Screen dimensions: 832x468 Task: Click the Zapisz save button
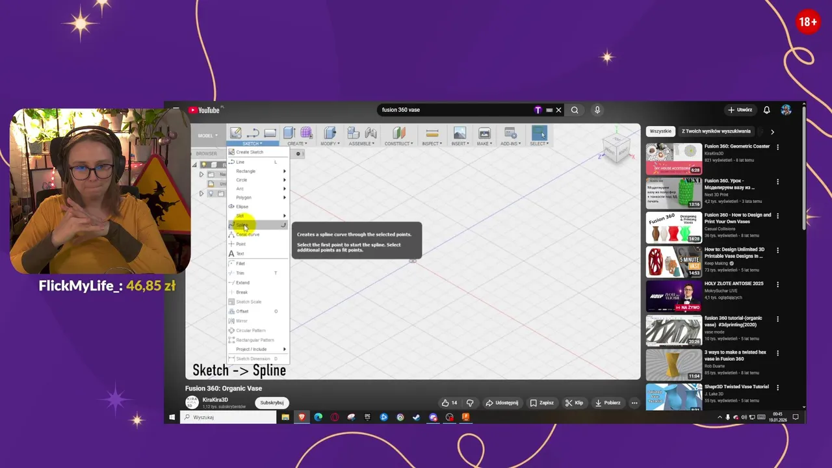542,403
